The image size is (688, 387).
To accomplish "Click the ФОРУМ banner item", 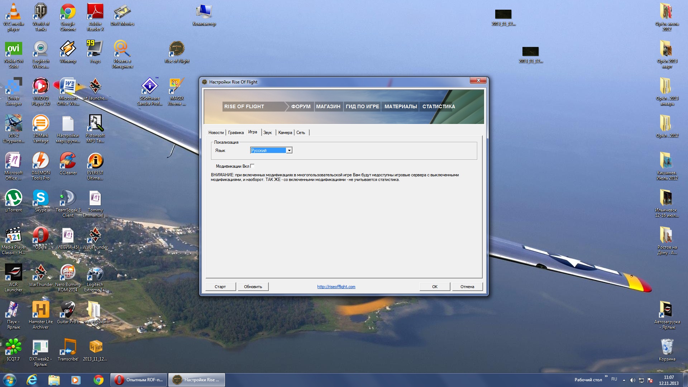I will [x=301, y=106].
